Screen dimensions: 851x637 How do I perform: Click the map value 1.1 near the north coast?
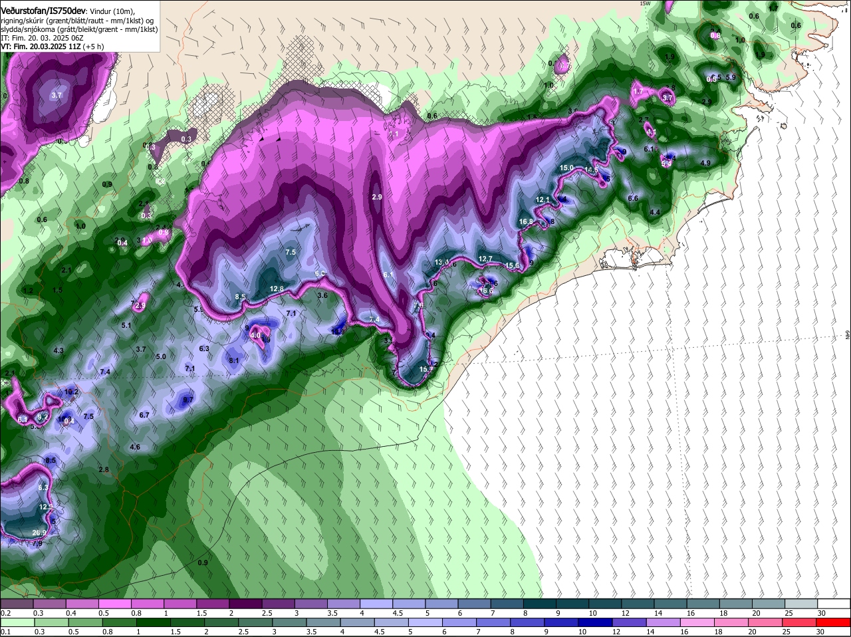[393, 134]
